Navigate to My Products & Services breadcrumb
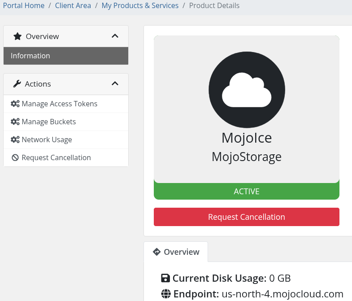 coord(140,5)
